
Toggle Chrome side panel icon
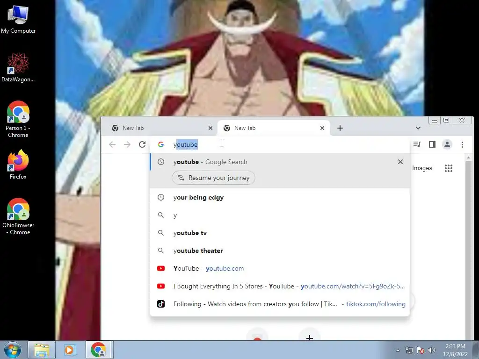[x=432, y=144]
